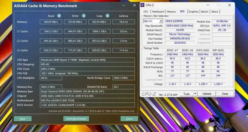Image resolution: width=248 pixels, height=132 pixels.
Task: Click the L2 Cache read value 945.92 GB/s
Action: tap(51, 41)
